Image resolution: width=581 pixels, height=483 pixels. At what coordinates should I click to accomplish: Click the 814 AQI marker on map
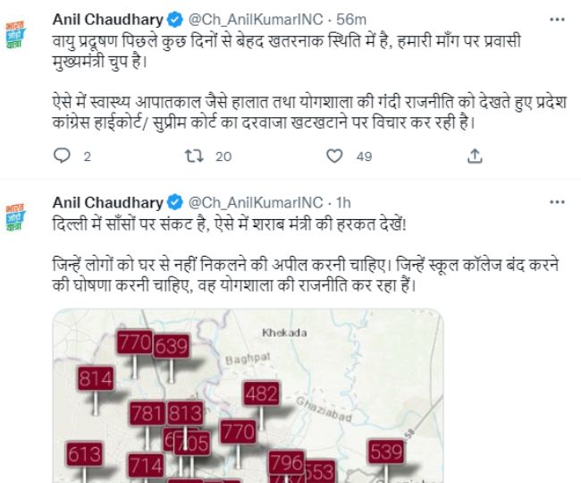96,378
